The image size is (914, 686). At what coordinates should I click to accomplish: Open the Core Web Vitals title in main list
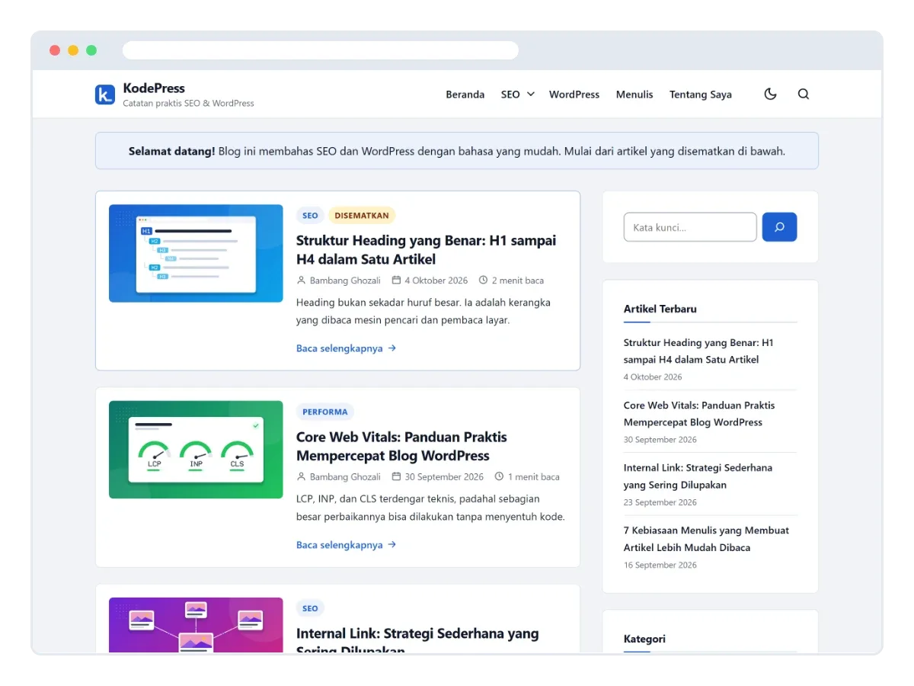pos(401,447)
